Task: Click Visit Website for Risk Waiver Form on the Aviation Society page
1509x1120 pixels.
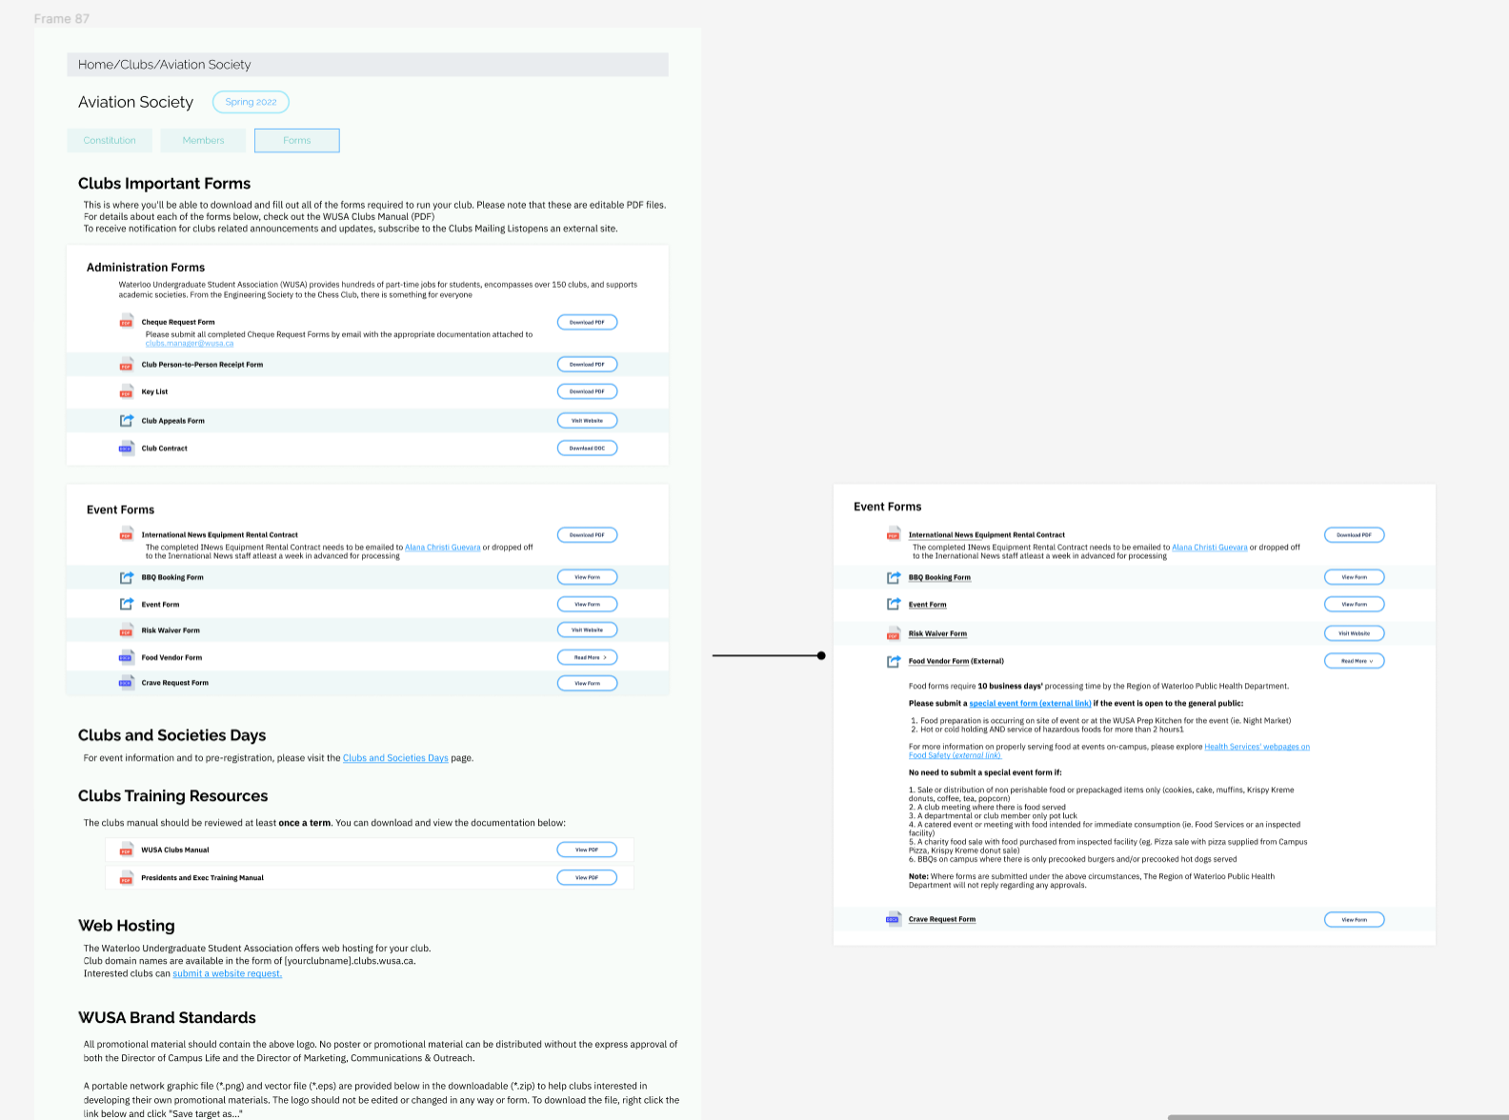Action: coord(588,630)
